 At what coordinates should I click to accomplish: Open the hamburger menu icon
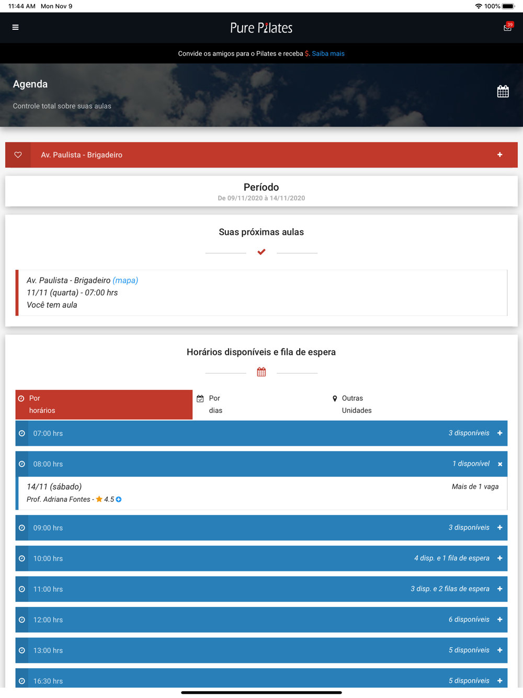[x=15, y=27]
